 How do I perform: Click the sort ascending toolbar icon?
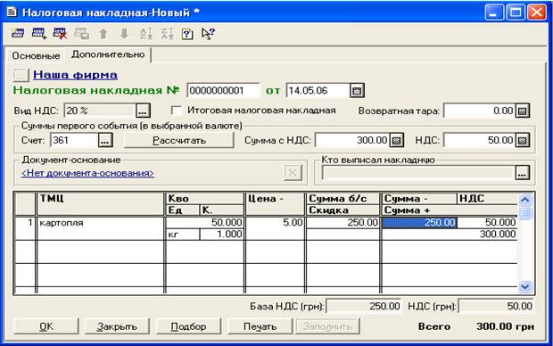tap(146, 34)
